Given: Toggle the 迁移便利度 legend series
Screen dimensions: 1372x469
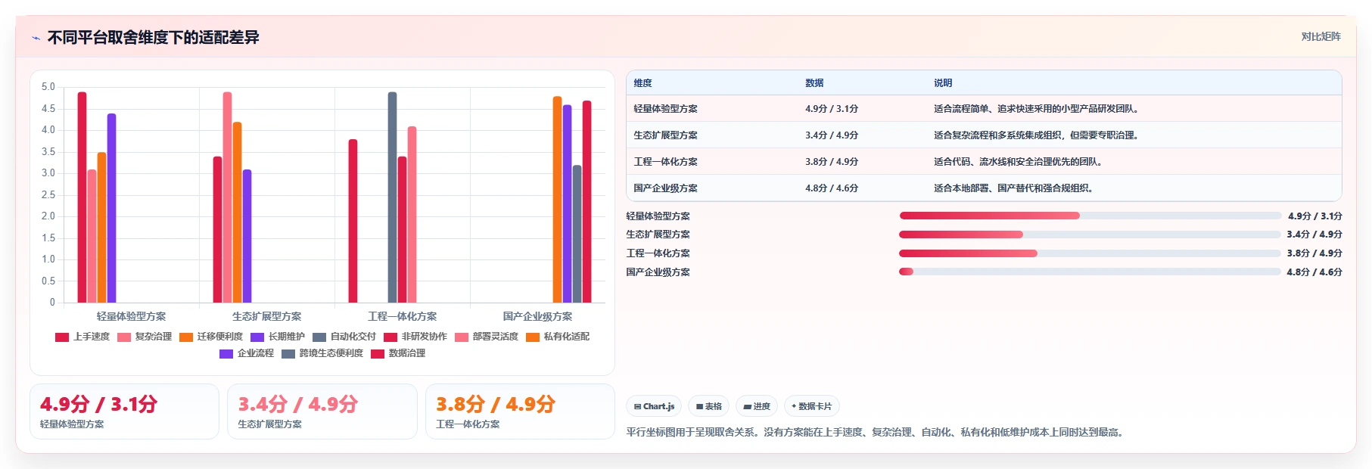Looking at the screenshot, I should (x=211, y=337).
